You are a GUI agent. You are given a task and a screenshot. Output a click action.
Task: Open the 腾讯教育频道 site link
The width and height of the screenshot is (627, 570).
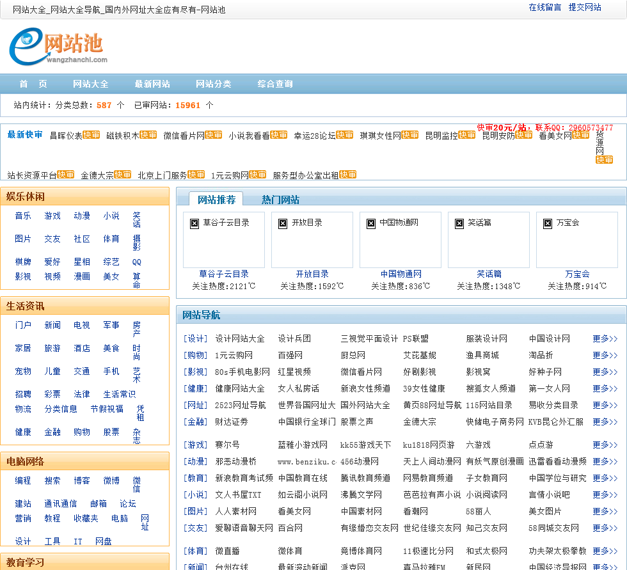pos(365,478)
